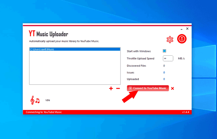The image size is (217, 139).
Task: Click the treble clef music notes icon
Action: pos(35,100)
